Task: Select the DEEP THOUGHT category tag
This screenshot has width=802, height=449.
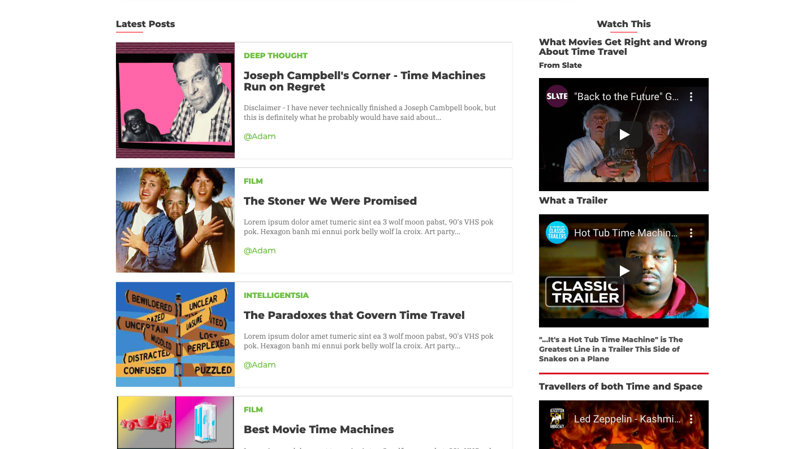Action: [x=275, y=55]
